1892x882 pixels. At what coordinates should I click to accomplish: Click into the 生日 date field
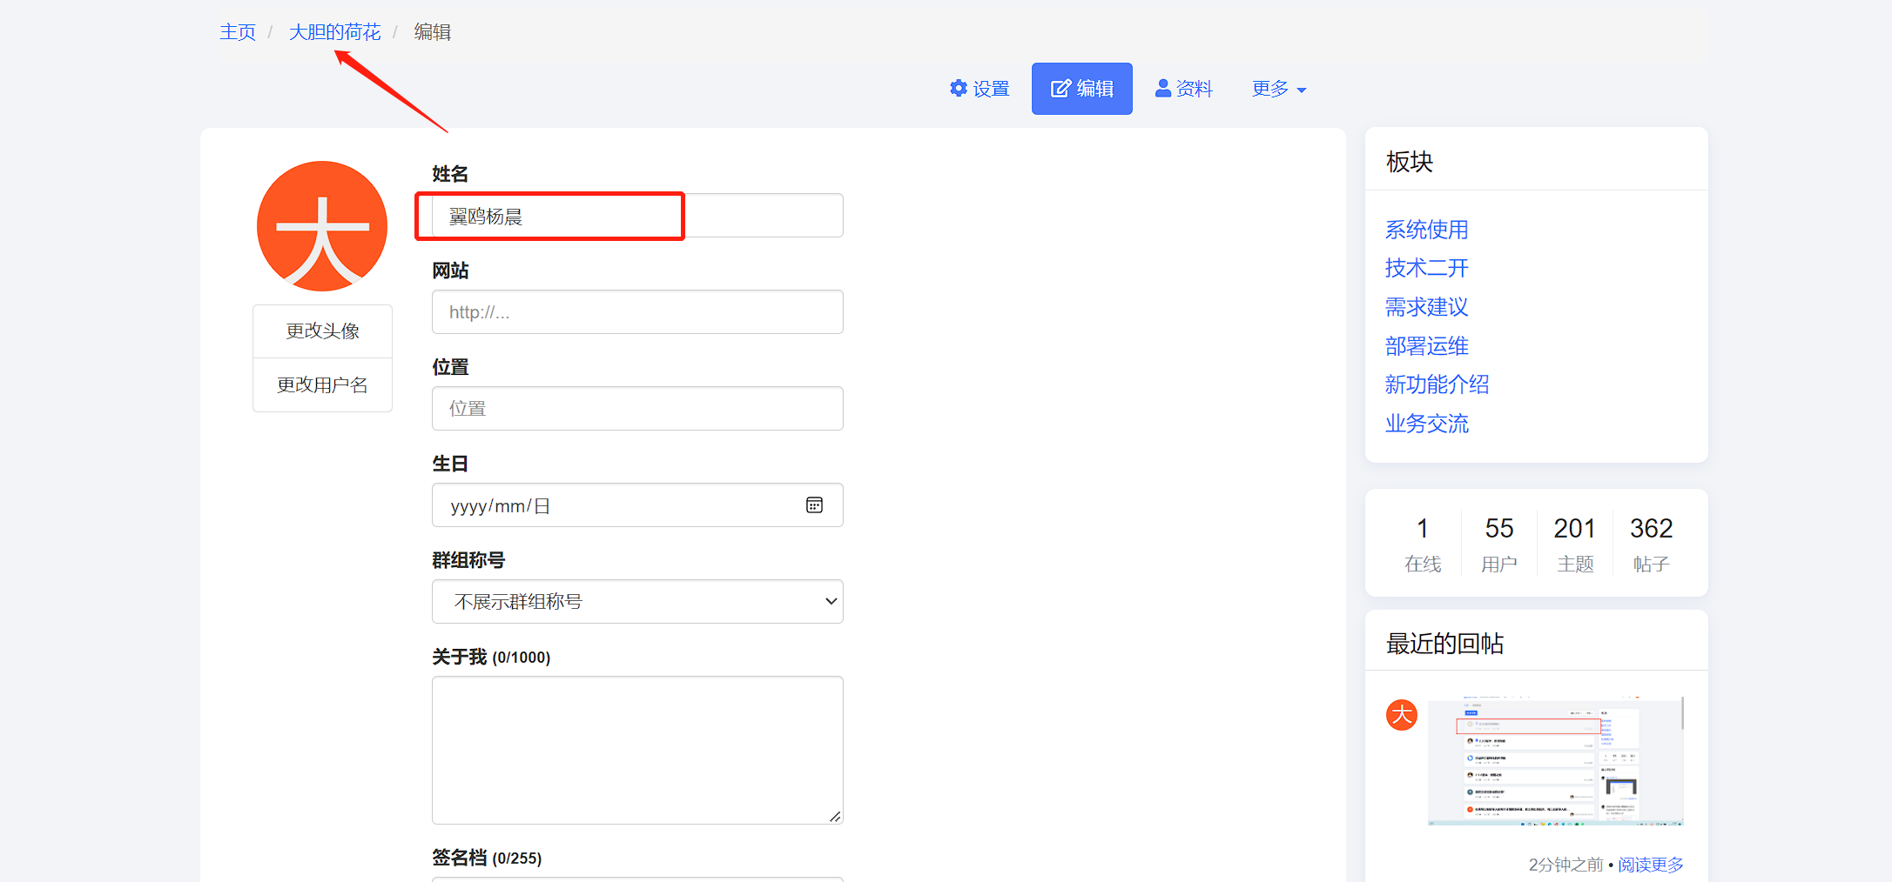pos(637,505)
